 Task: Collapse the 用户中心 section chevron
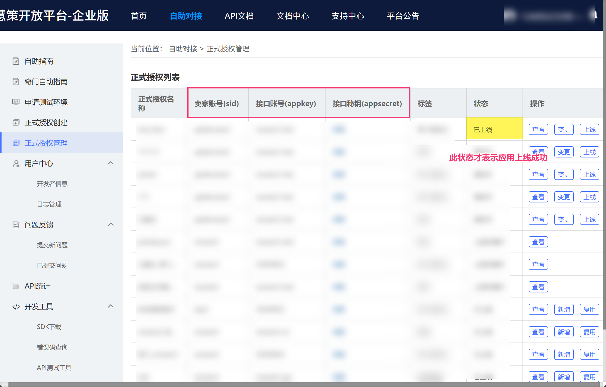tap(111, 163)
